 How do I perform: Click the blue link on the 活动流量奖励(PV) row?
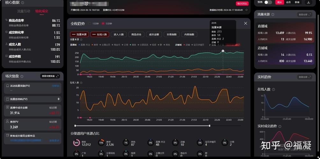coord(55,86)
